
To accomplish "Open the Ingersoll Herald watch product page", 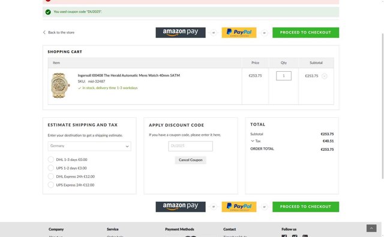I will tap(129, 75).
